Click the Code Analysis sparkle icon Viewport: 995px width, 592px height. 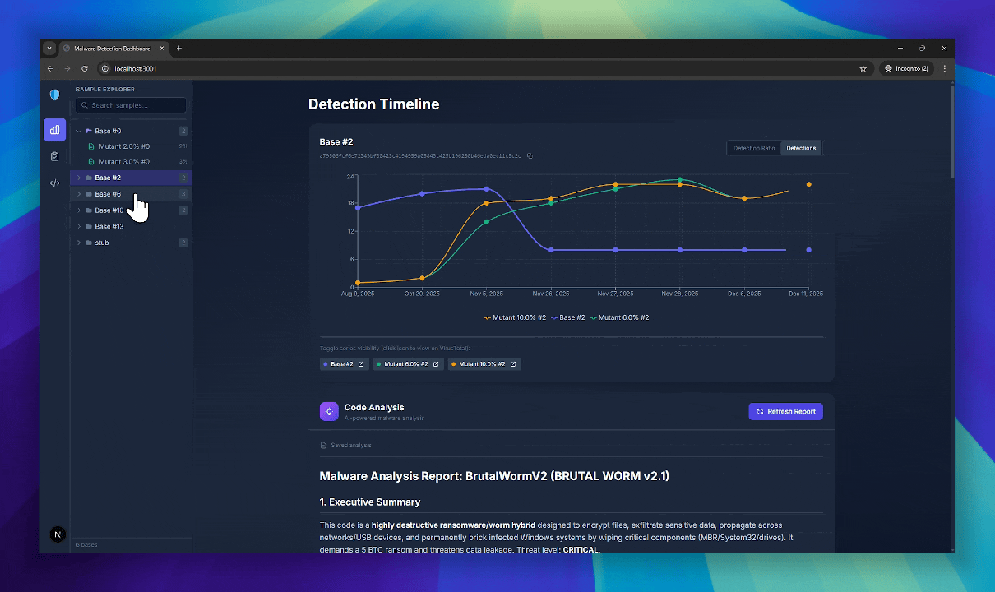coord(329,410)
